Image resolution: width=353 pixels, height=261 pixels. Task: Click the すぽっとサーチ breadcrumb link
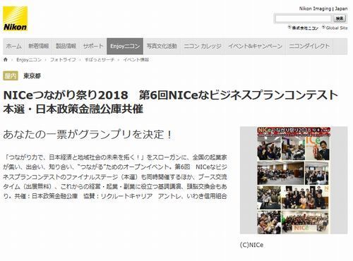pos(100,60)
